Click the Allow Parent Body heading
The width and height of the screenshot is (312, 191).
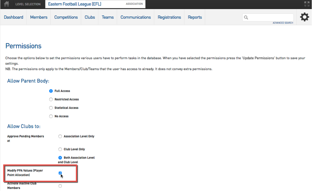pyautogui.click(x=28, y=81)
